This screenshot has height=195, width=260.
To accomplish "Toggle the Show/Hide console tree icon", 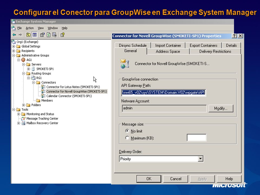I will point(34,35).
